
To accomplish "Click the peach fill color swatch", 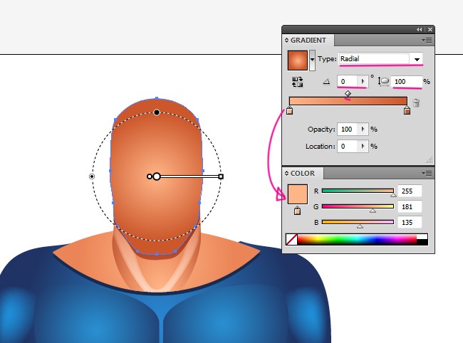I will coord(297,194).
